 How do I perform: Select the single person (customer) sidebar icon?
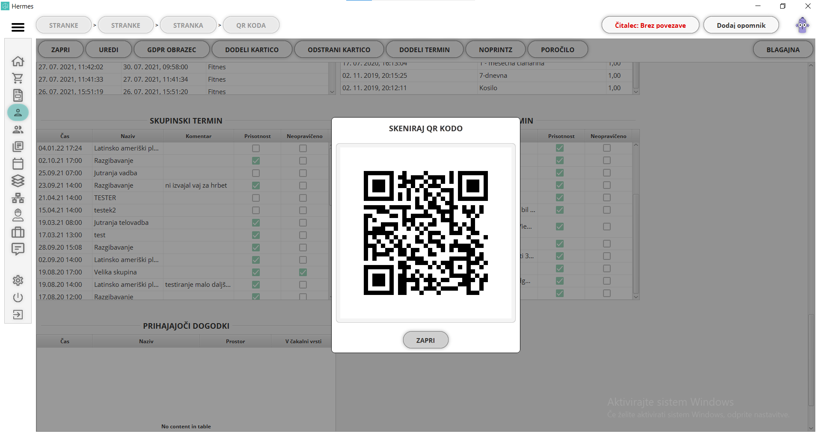[18, 112]
